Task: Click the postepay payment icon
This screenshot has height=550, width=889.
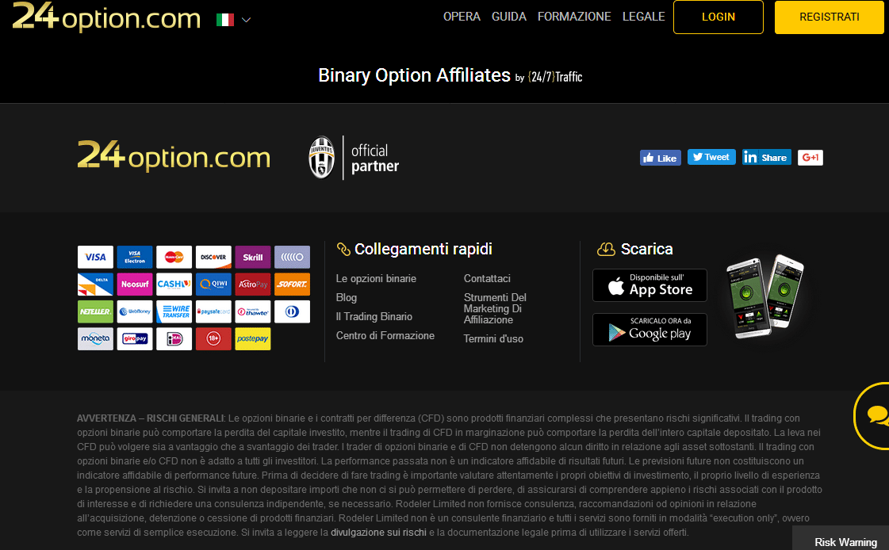Action: (x=253, y=338)
